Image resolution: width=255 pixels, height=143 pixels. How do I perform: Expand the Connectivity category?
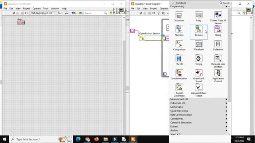pyautogui.click(x=198, y=119)
